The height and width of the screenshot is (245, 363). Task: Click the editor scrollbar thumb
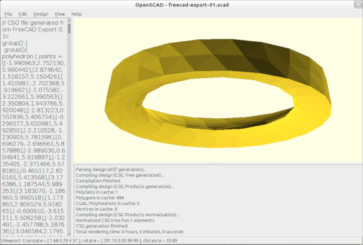69,29
